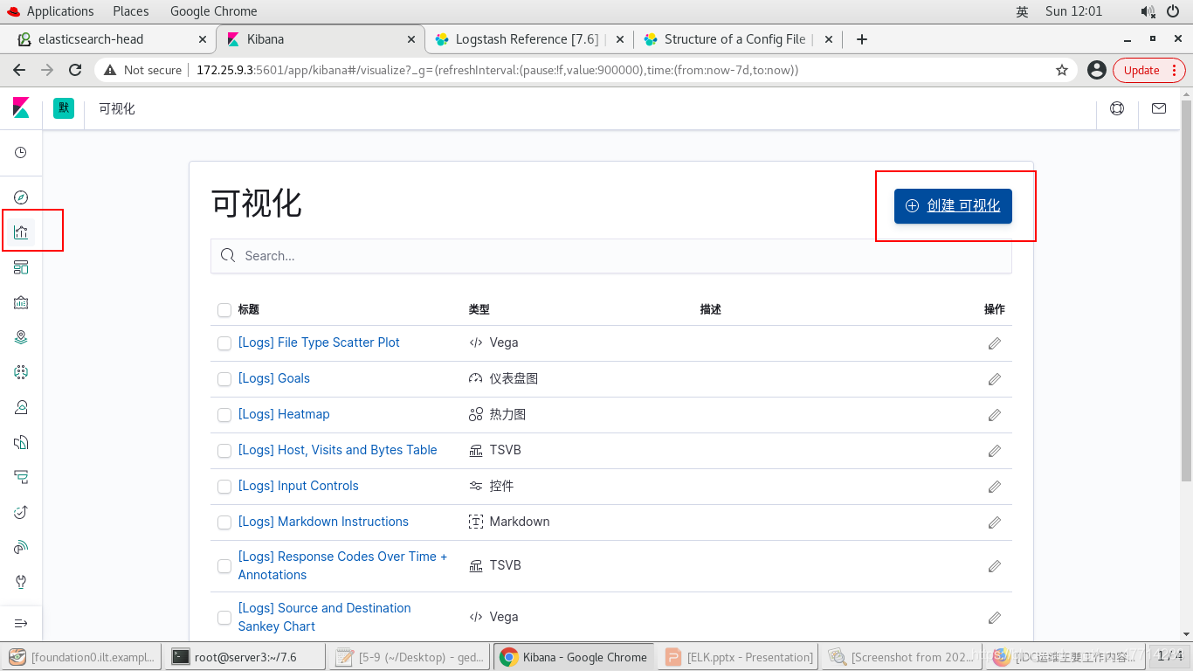Focus the visualization Search field

point(611,256)
